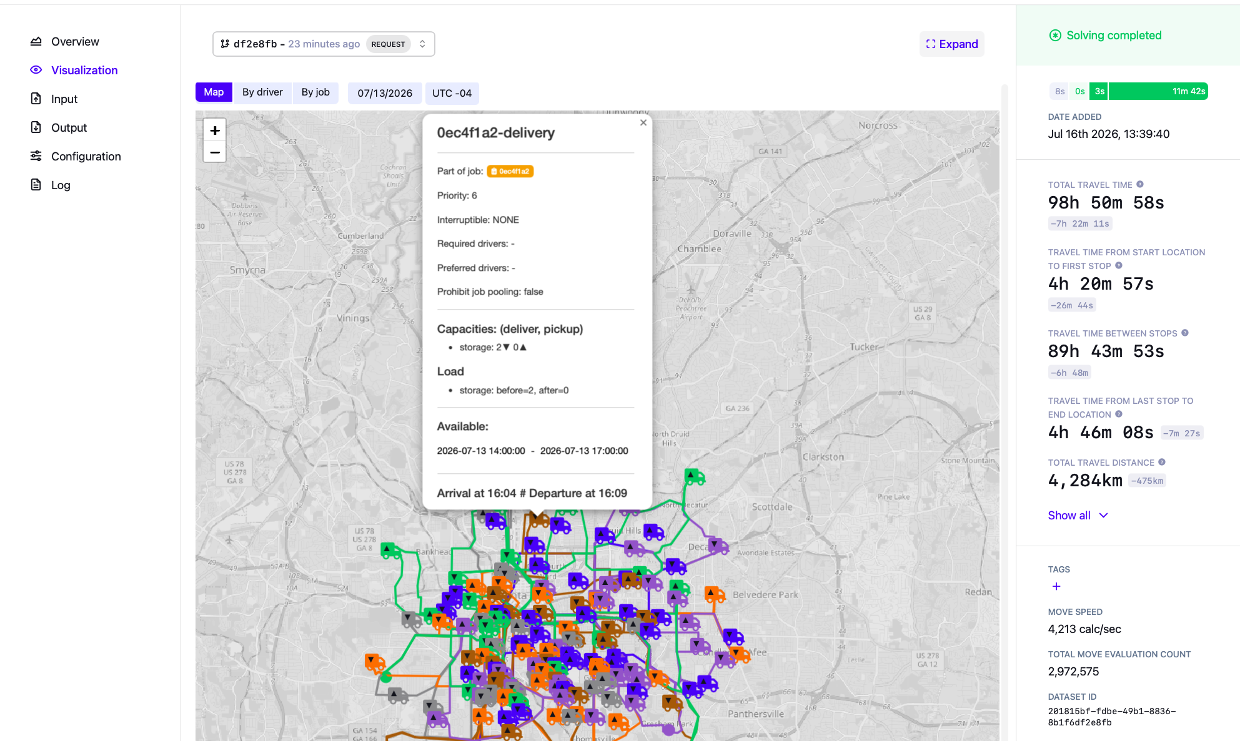
Task: Click info icon next to Total Travel Time
Action: [x=1140, y=184]
